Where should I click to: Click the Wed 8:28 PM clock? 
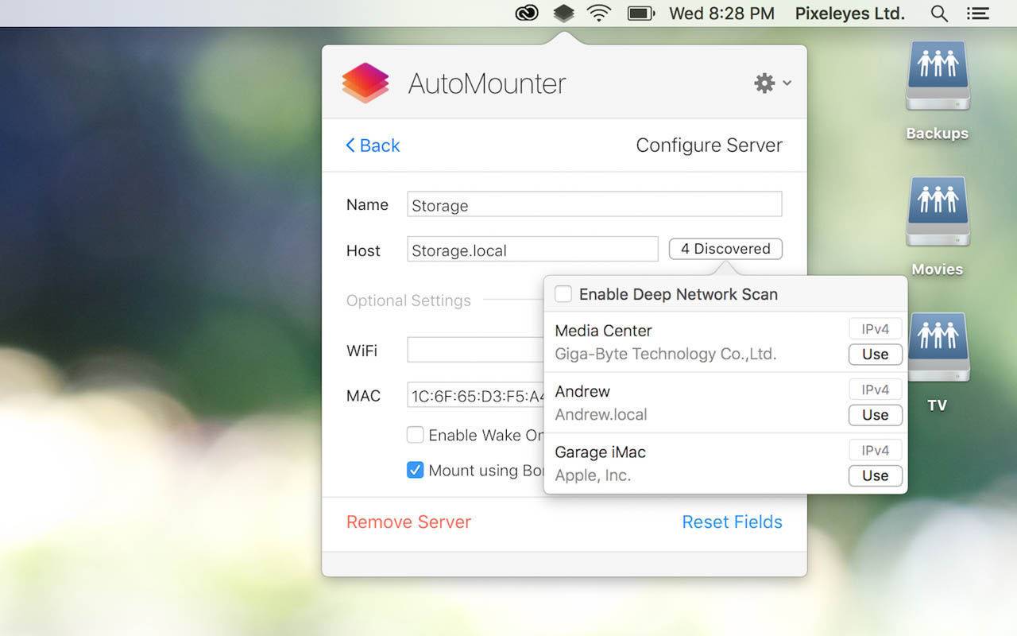coord(721,13)
